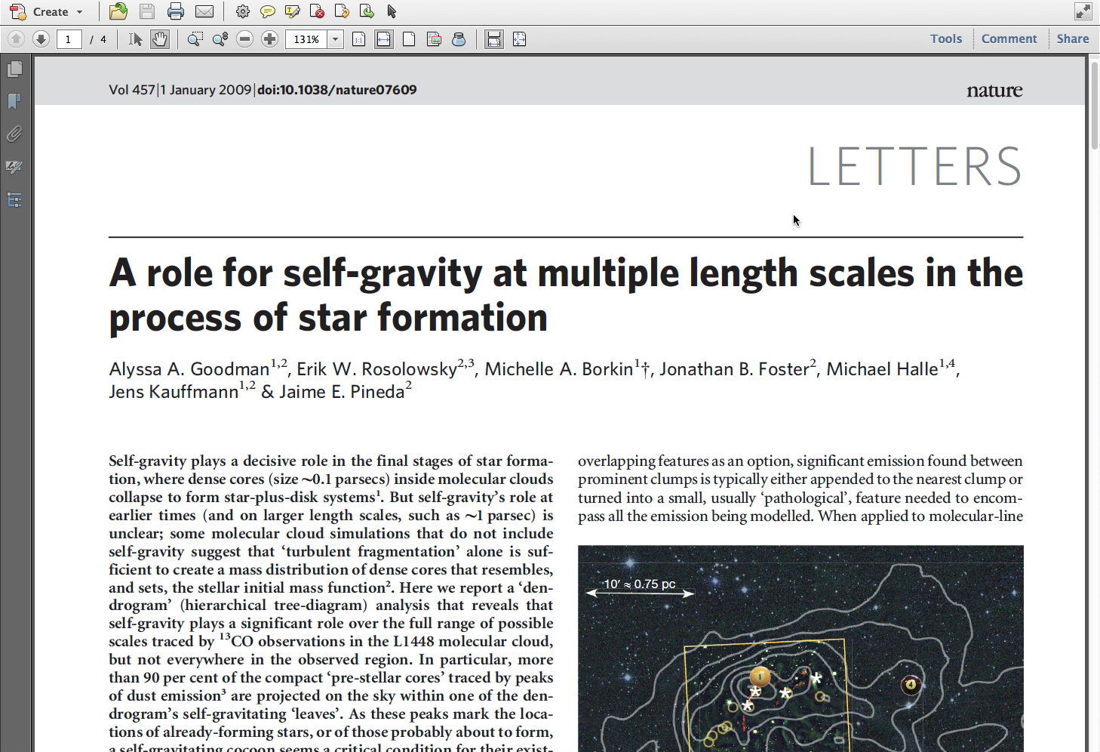Open the continuous zoom options tool
This screenshot has width=1100, height=752.
tap(220, 39)
